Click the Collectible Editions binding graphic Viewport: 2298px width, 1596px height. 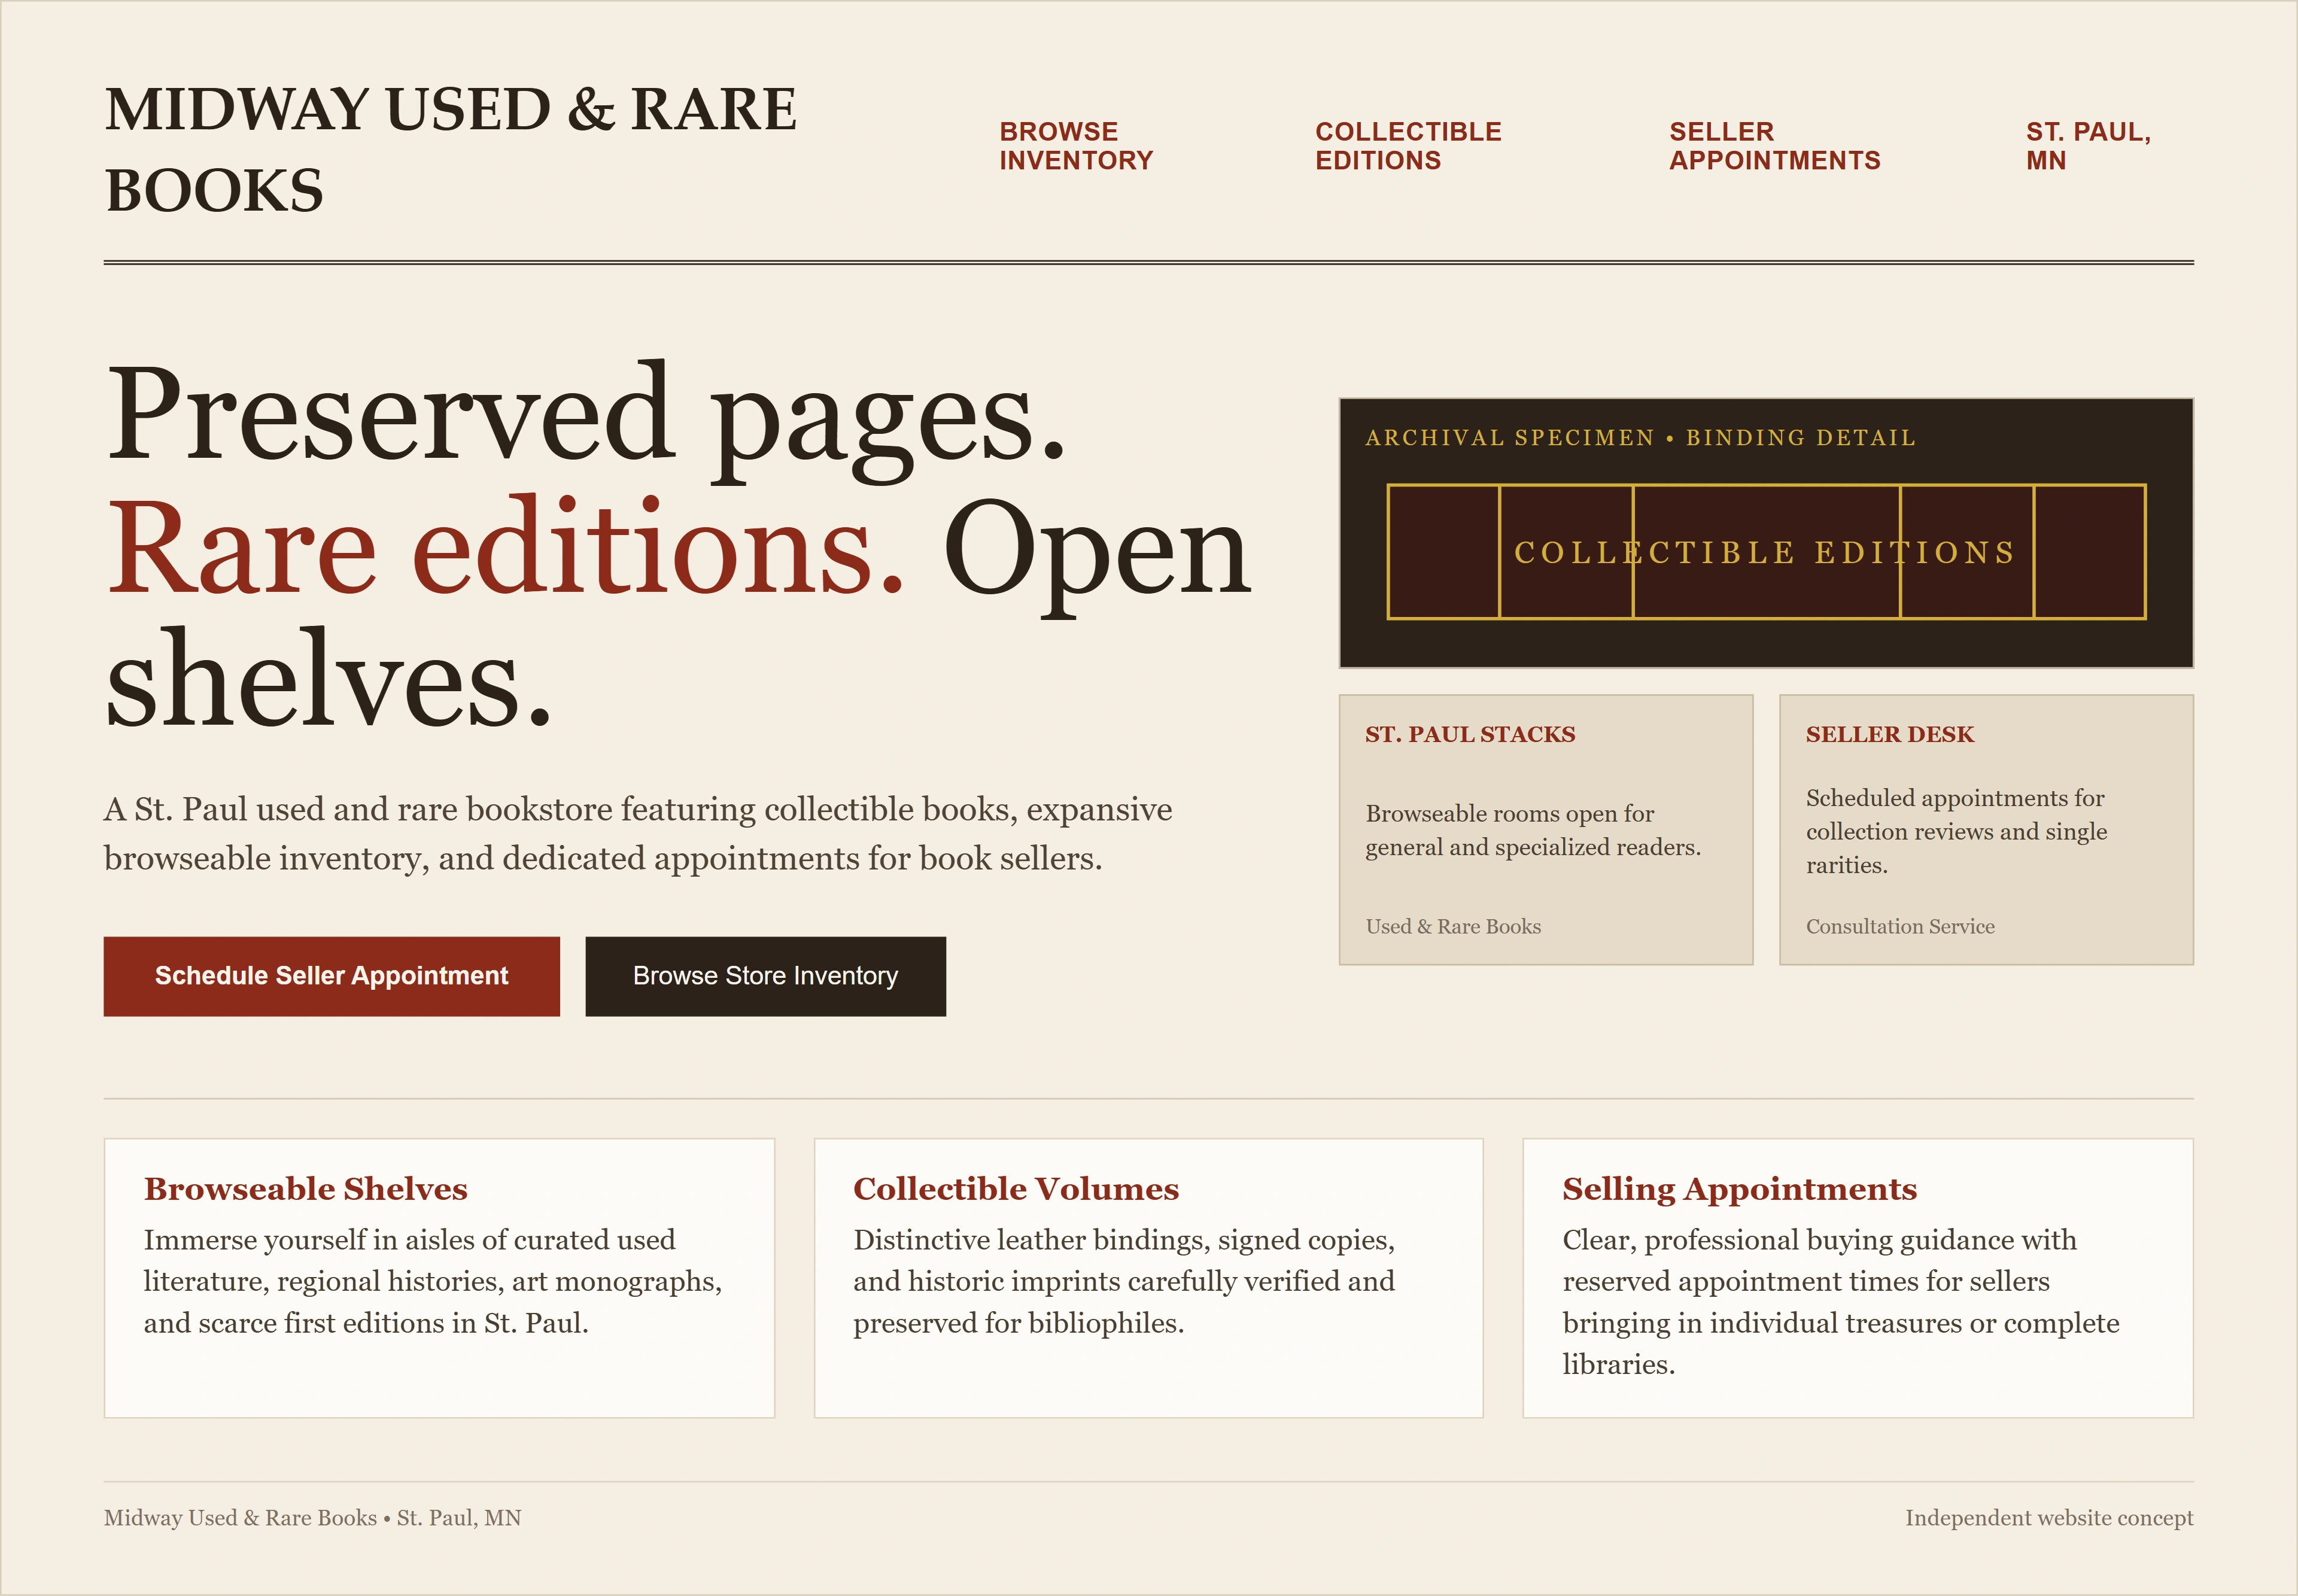(1766, 552)
